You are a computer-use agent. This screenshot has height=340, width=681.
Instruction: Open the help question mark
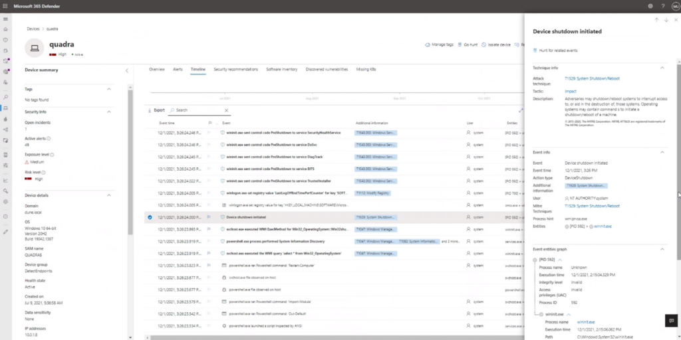pos(663,6)
